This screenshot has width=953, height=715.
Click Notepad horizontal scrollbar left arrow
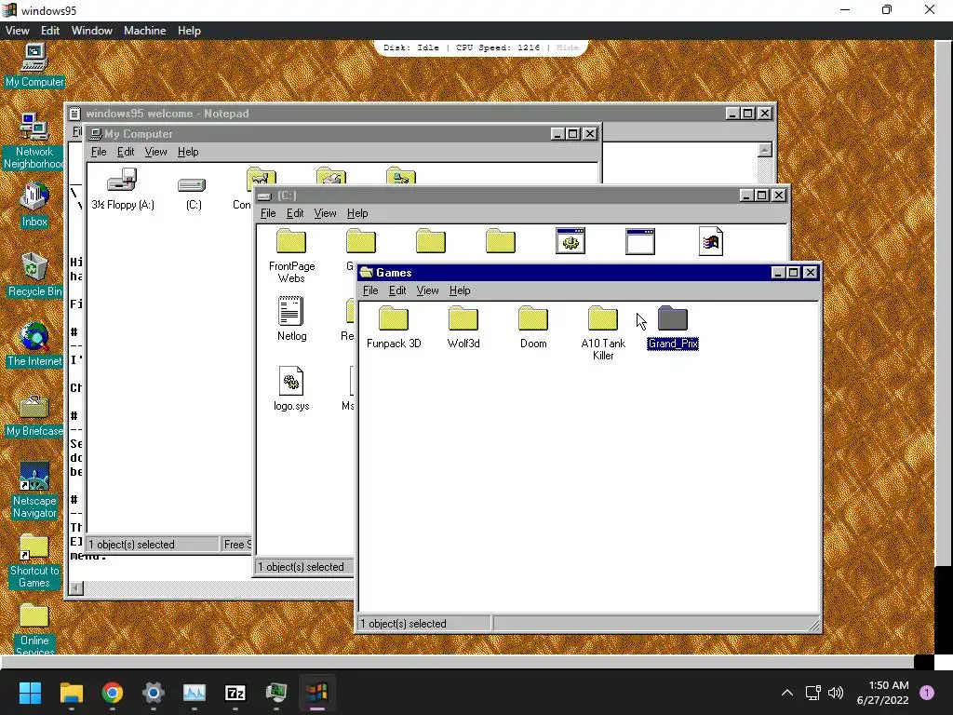(x=76, y=588)
